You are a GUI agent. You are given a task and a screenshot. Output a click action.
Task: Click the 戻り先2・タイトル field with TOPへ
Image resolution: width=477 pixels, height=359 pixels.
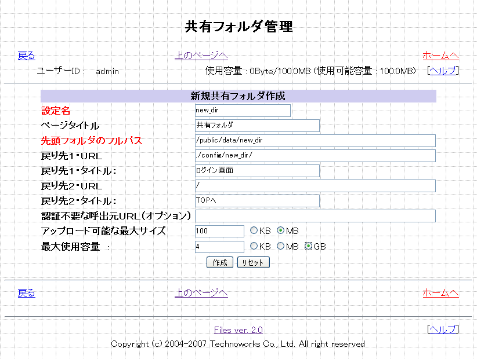(x=257, y=201)
